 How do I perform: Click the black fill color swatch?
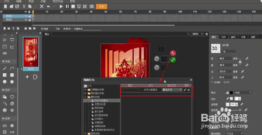pyautogui.click(x=231, y=93)
